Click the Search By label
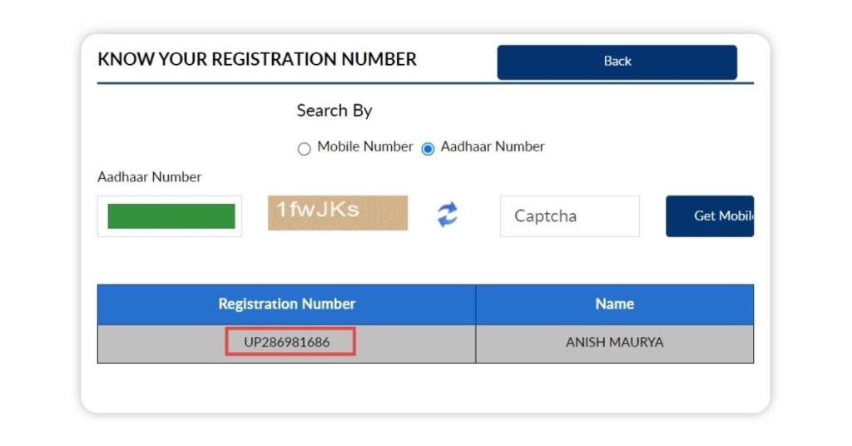Image resolution: width=852 pixels, height=446 pixels. [334, 111]
